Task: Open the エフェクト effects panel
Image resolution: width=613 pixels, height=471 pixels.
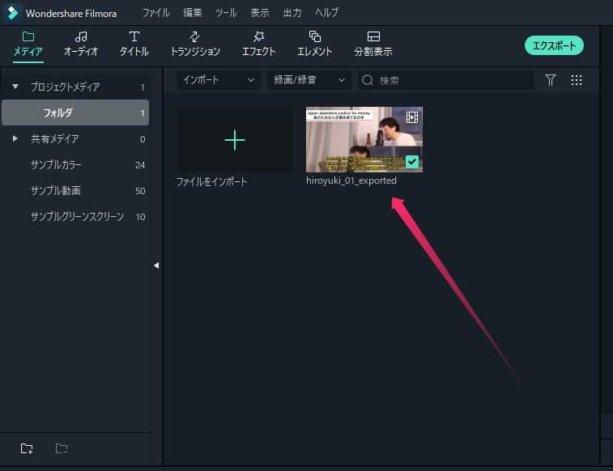Action: (x=258, y=37)
